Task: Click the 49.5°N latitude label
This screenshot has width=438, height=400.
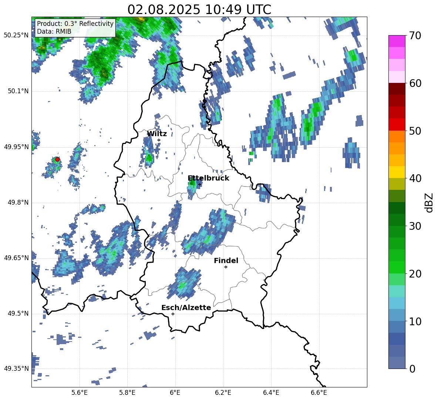Action: [18, 313]
